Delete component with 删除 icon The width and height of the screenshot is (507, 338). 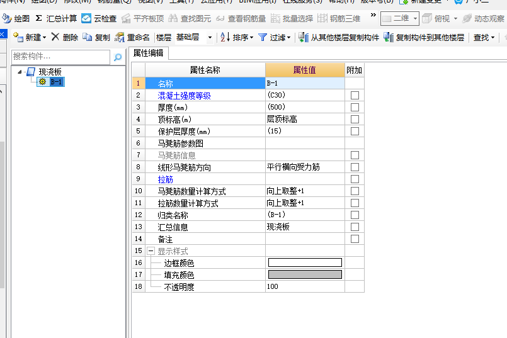[55, 37]
